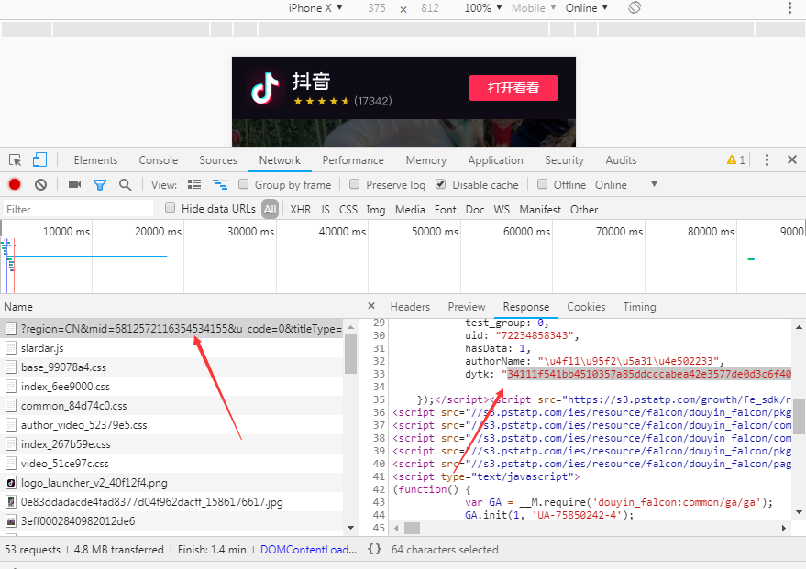The height and width of the screenshot is (569, 806).
Task: Stop recording with the red record button
Action: (x=15, y=184)
